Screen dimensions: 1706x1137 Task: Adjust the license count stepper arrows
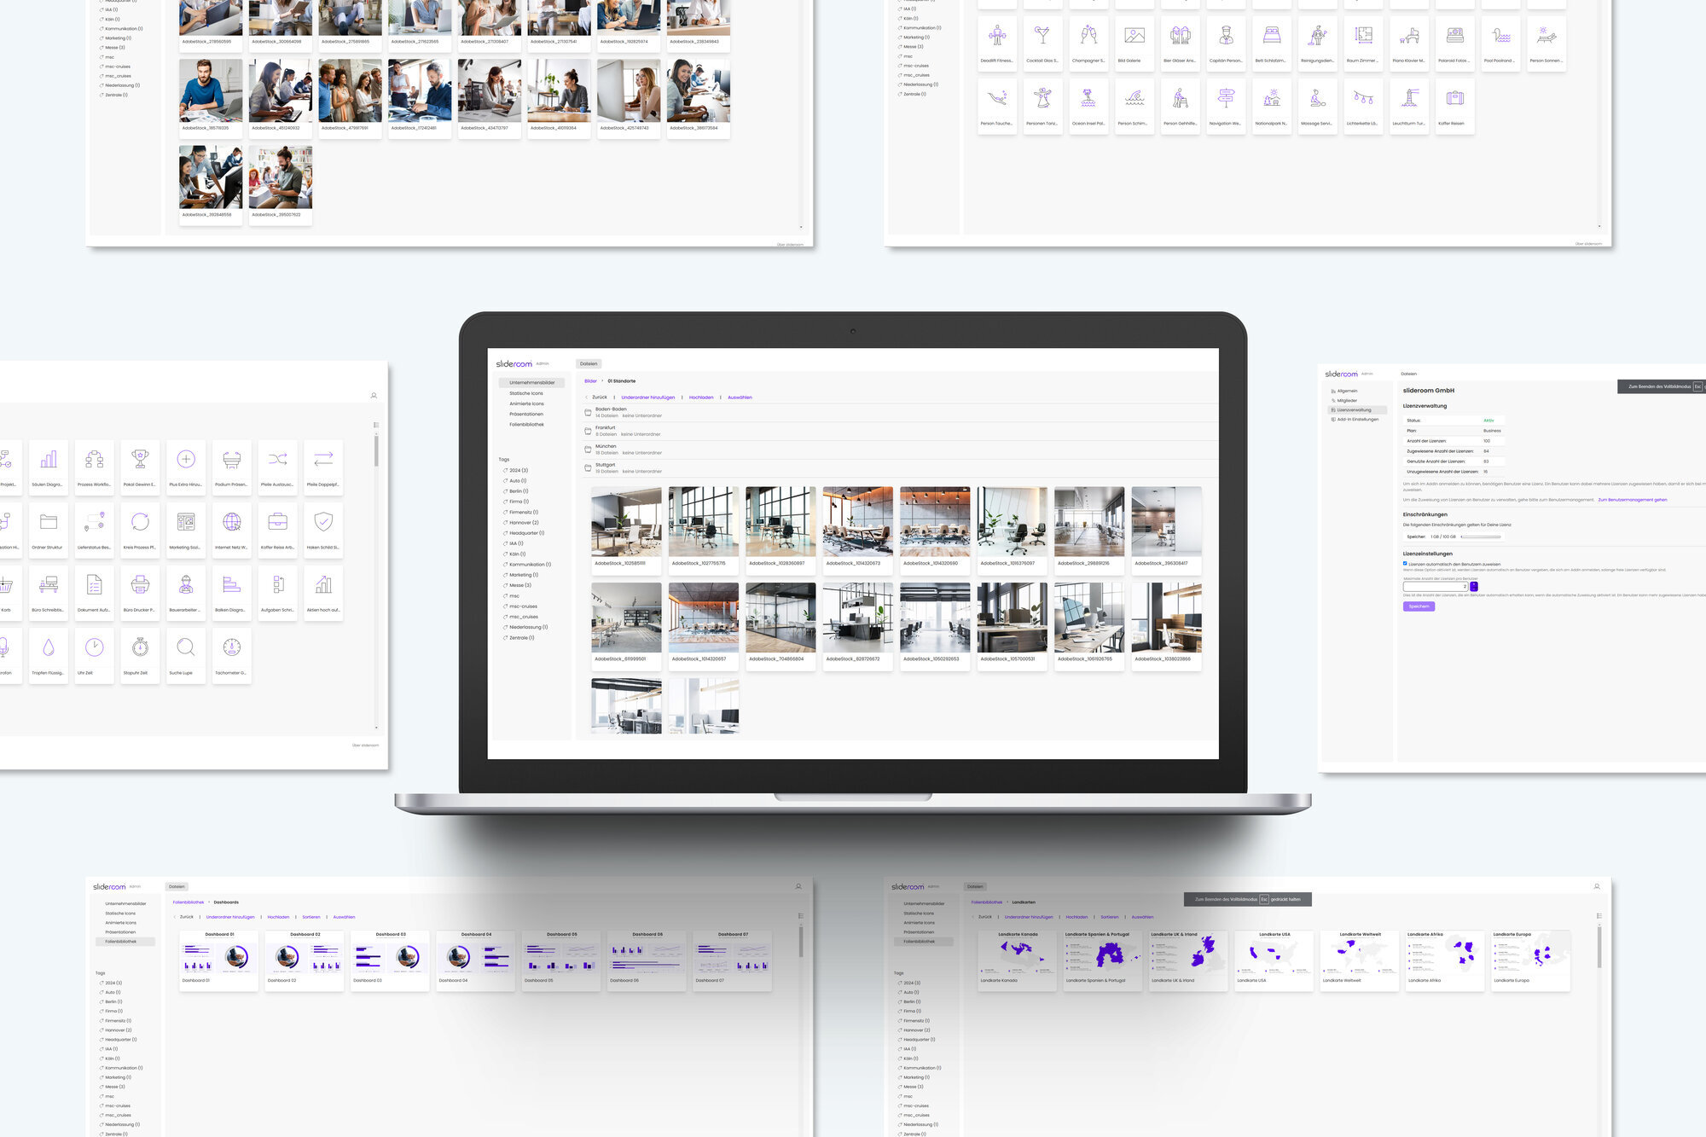coord(1474,586)
